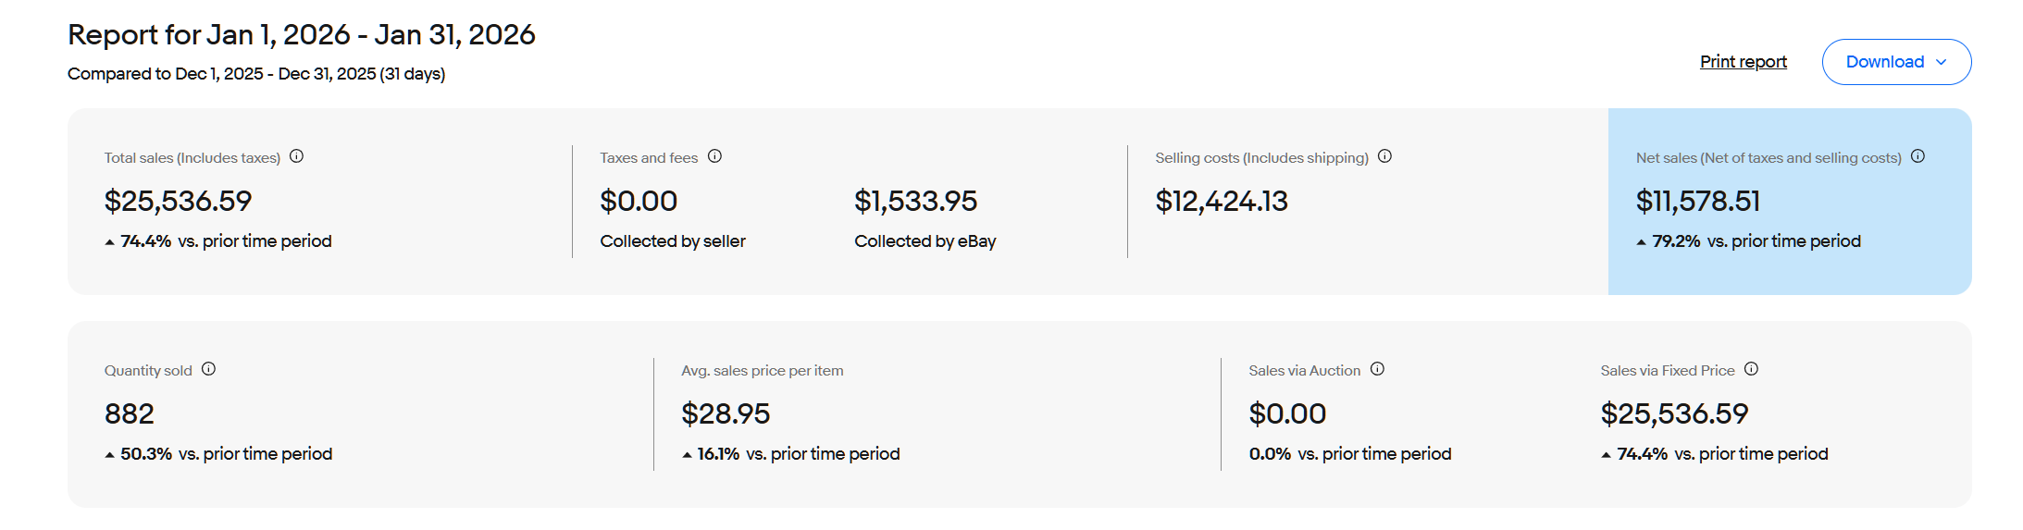Click the Sales via Auction info icon
Screen dimensions: 2023x530
(x=1377, y=369)
